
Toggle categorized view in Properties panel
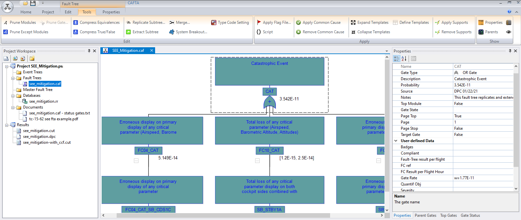coord(397,59)
